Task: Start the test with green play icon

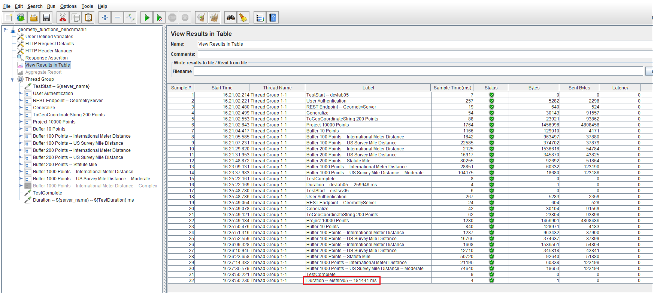Action: (x=147, y=18)
